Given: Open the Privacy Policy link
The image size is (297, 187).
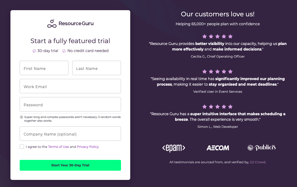Looking at the screenshot, I should (88, 147).
